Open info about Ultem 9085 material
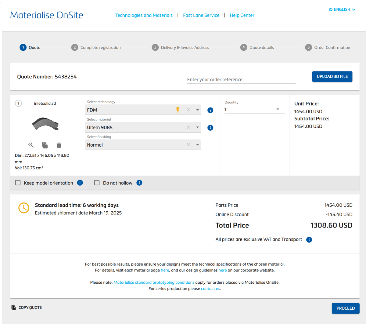This screenshot has height=324, width=366. pos(210,128)
